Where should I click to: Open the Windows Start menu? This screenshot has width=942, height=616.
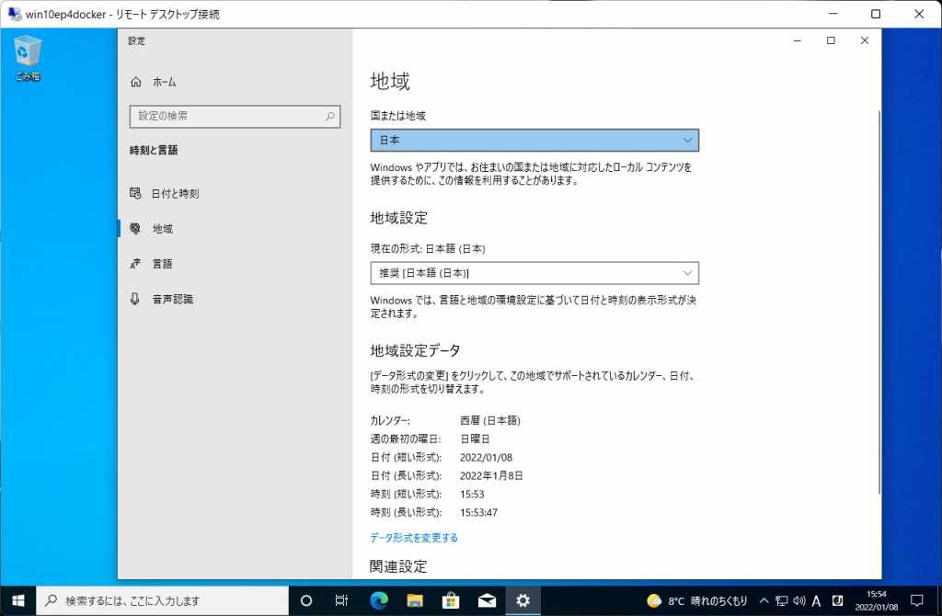tap(18, 600)
